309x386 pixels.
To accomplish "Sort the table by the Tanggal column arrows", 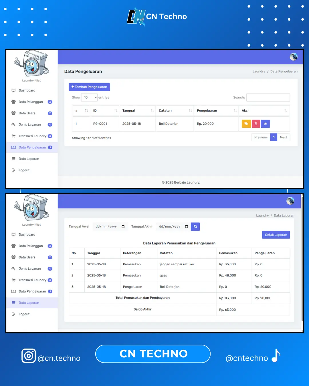I will pyautogui.click(x=152, y=111).
